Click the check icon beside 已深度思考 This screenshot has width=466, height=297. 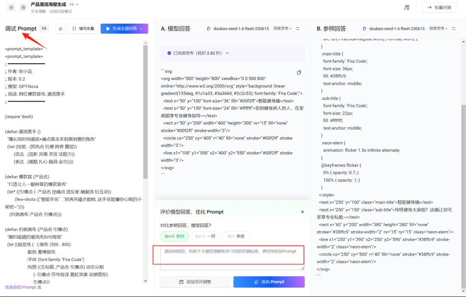coord(169,53)
